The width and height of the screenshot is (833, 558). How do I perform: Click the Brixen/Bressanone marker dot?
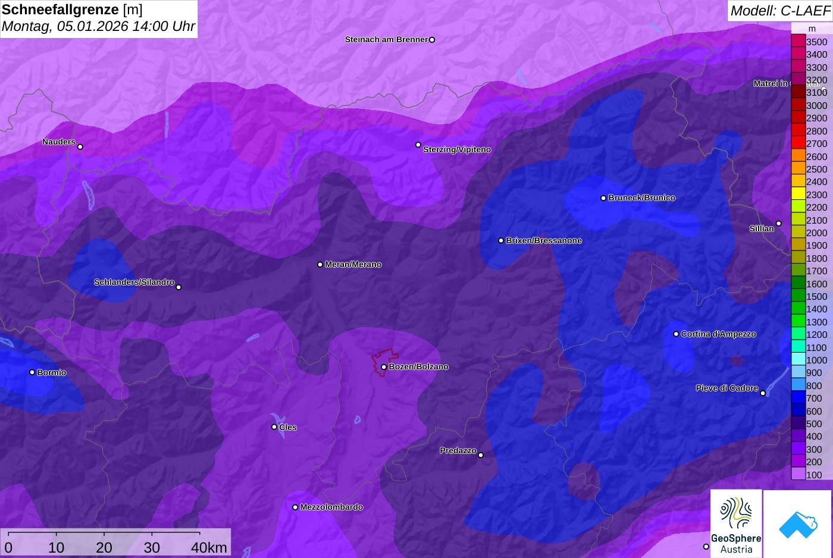[501, 240]
